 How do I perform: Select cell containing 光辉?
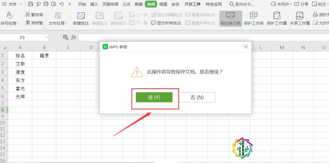click(20, 96)
